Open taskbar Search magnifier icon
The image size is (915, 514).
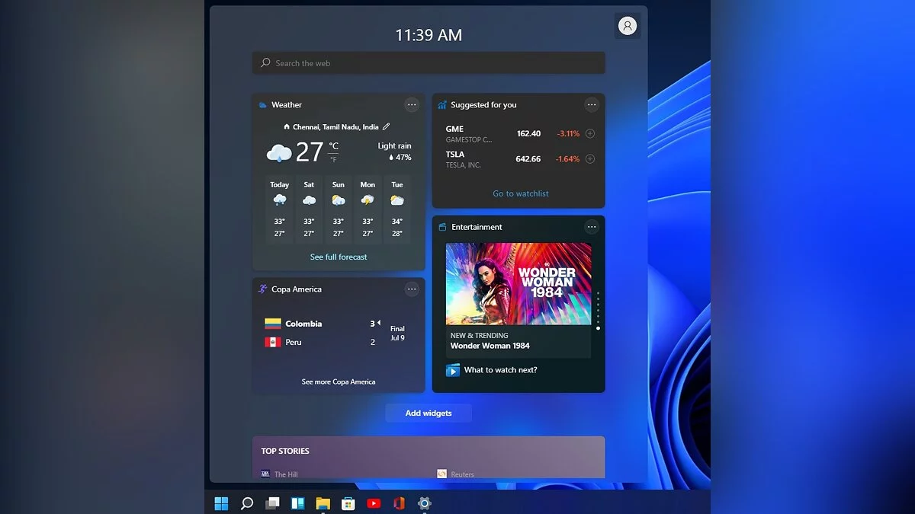[247, 503]
